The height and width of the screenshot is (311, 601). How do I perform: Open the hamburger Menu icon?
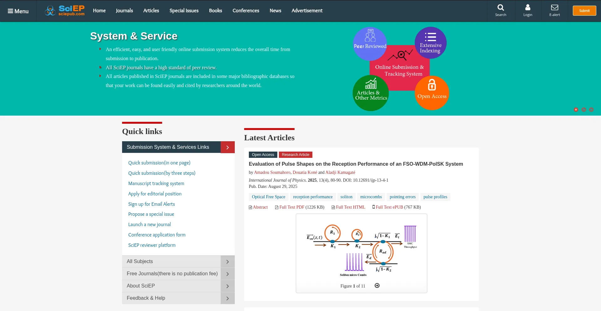11,11
